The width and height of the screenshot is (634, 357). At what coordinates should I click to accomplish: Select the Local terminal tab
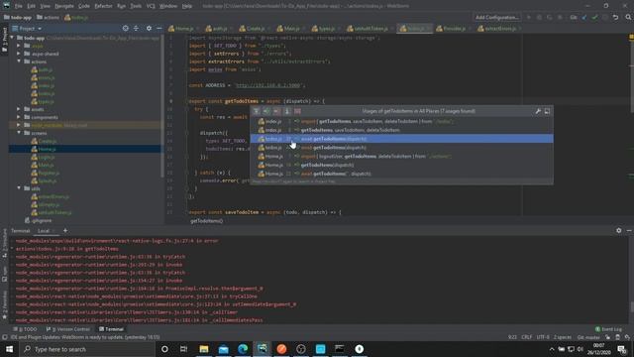click(x=44, y=231)
